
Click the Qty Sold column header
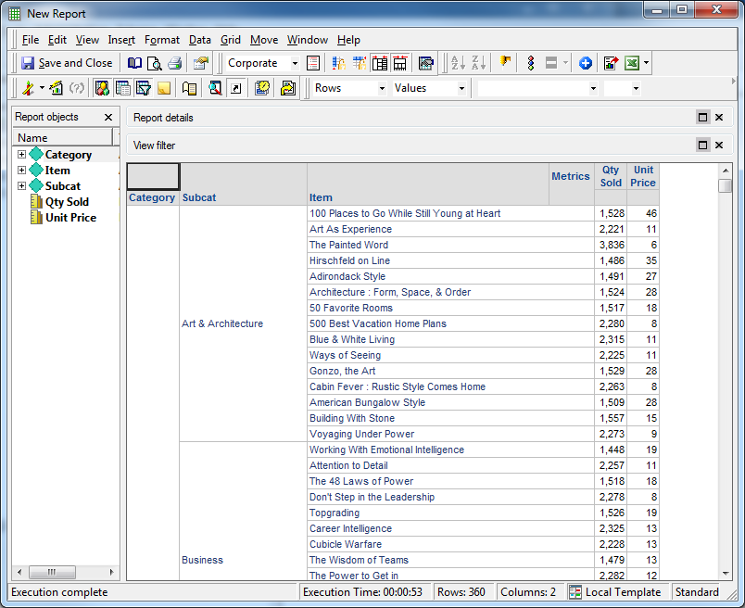pyautogui.click(x=611, y=176)
